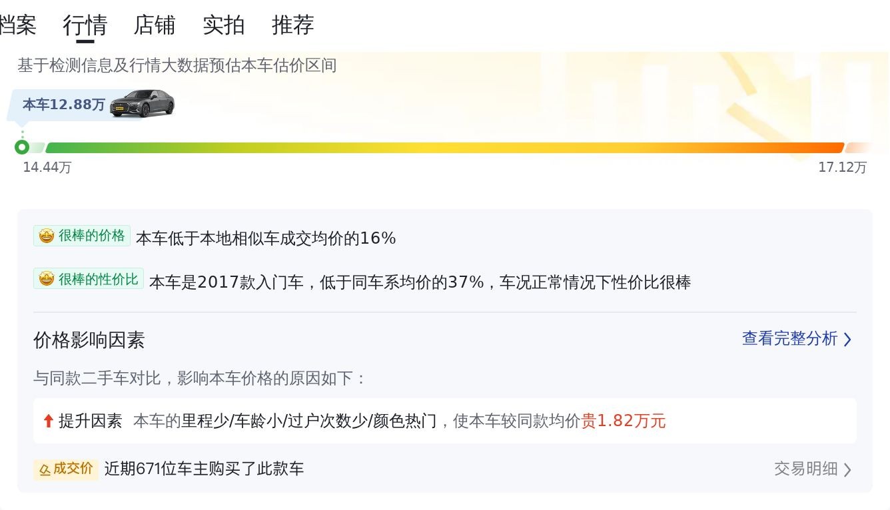Click the chevron next to 查看完整分析
Image resolution: width=890 pixels, height=510 pixels.
tap(847, 340)
